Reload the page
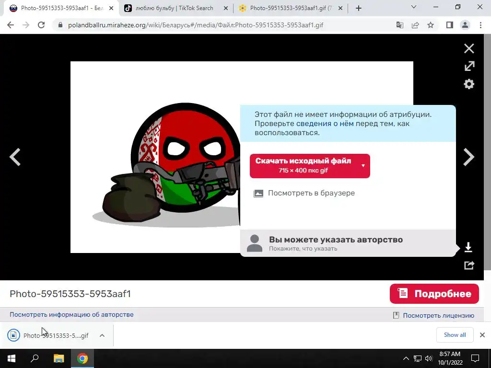This screenshot has height=368, width=491. click(x=41, y=25)
